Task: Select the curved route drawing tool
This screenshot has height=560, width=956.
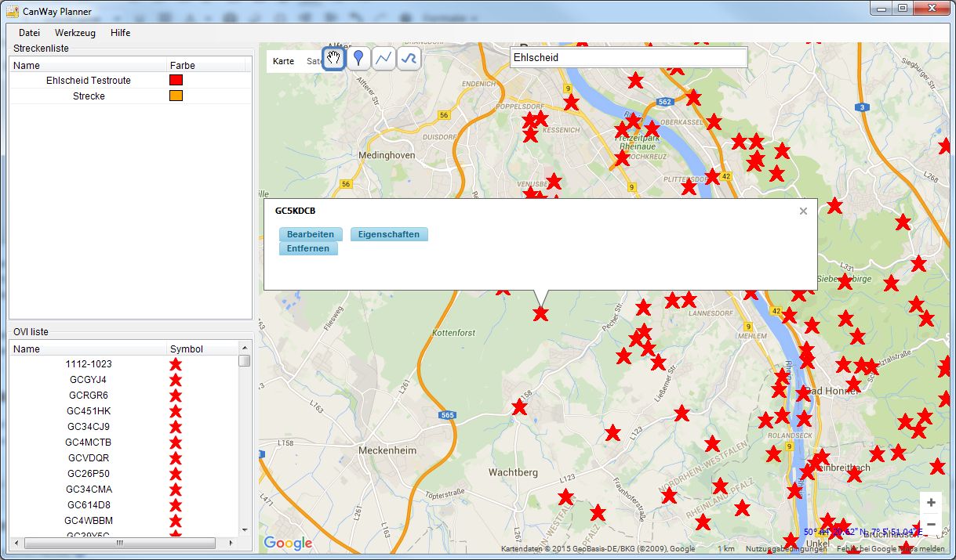Action: coord(409,59)
